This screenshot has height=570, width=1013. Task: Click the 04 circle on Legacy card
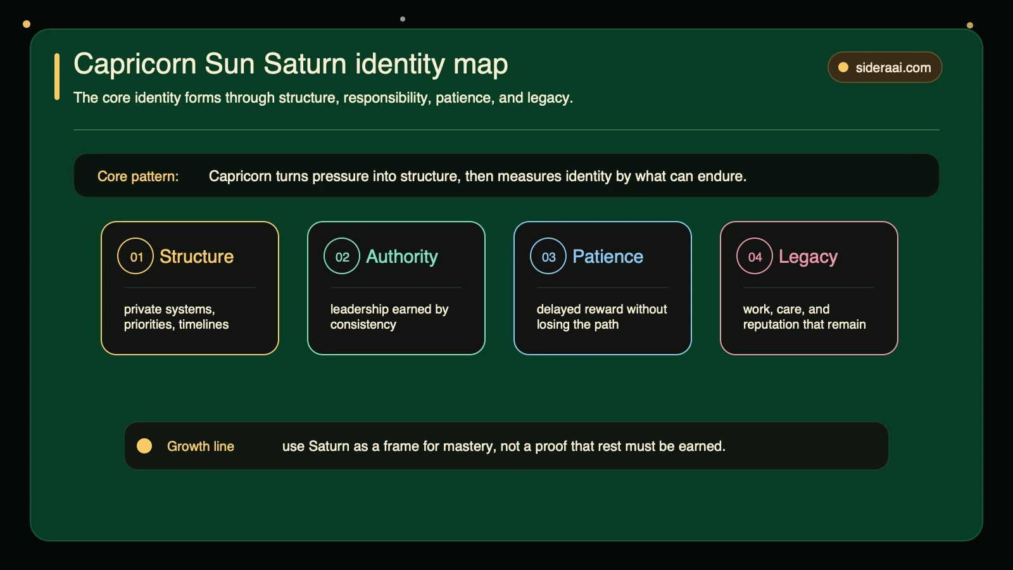click(x=755, y=256)
